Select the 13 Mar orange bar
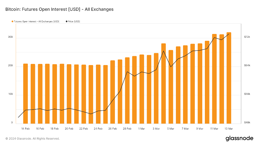This screenshot has width=259, height=145. (229, 78)
